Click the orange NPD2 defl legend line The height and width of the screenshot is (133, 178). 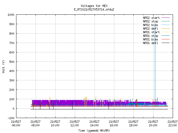point(166,28)
